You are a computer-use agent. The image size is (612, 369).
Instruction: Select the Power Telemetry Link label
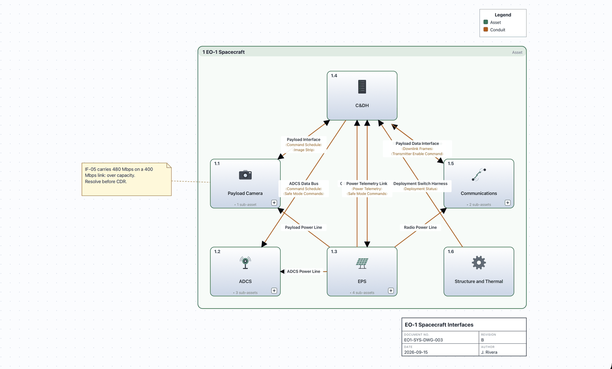[x=367, y=184]
